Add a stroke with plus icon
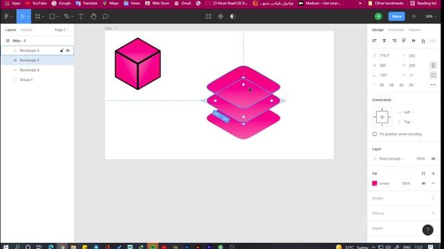 [433, 199]
